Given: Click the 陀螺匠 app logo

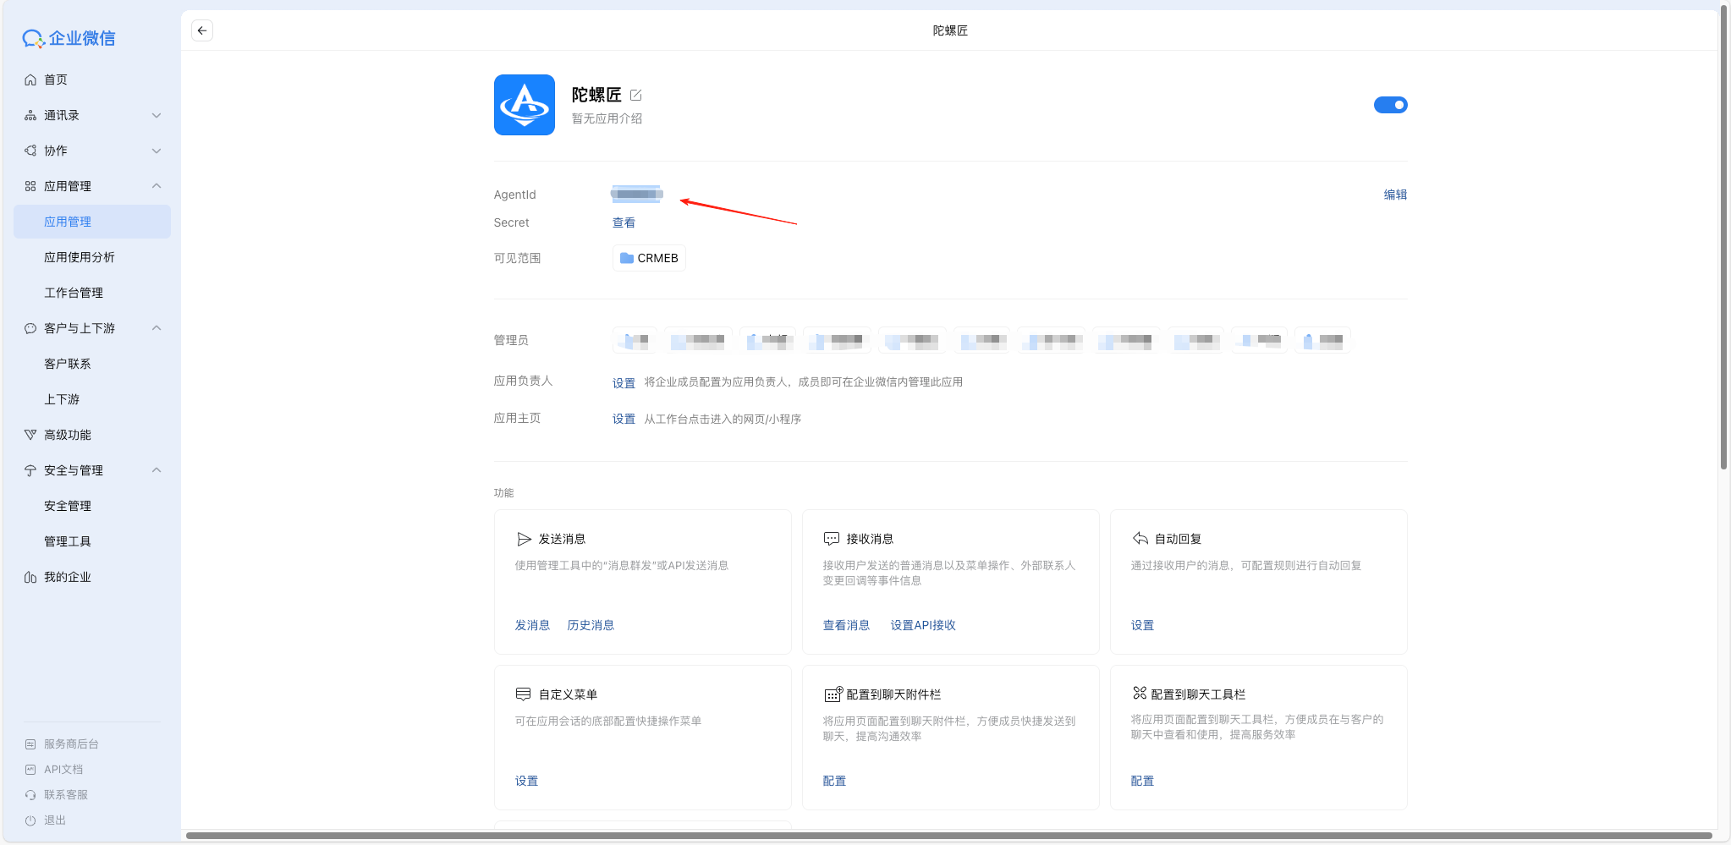Looking at the screenshot, I should pos(524,105).
